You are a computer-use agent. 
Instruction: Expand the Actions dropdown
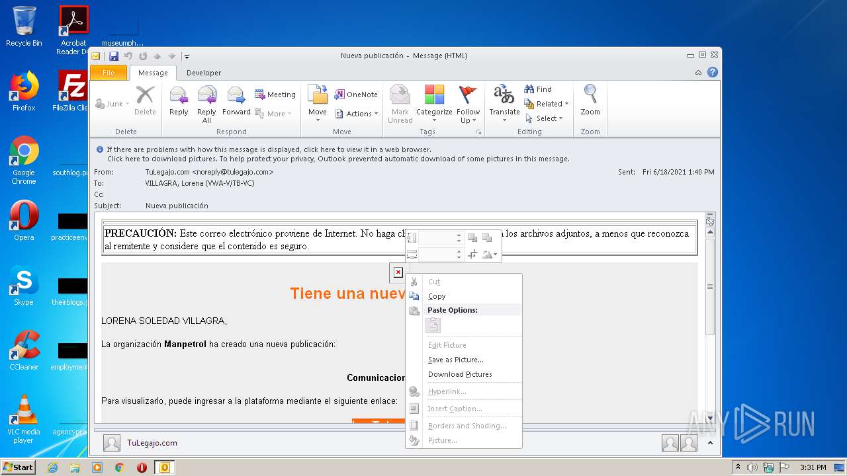(x=356, y=114)
